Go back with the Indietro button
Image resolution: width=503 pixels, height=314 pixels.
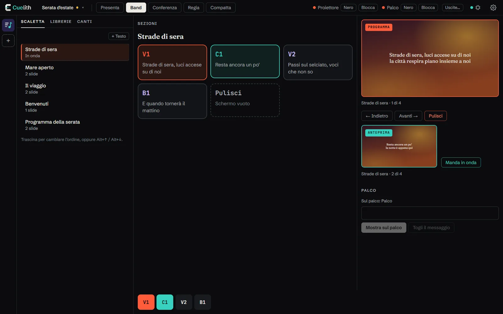tap(377, 116)
